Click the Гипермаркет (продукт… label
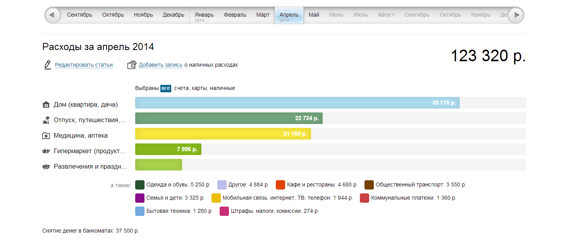Screen dimensions: 564x250 90,151
